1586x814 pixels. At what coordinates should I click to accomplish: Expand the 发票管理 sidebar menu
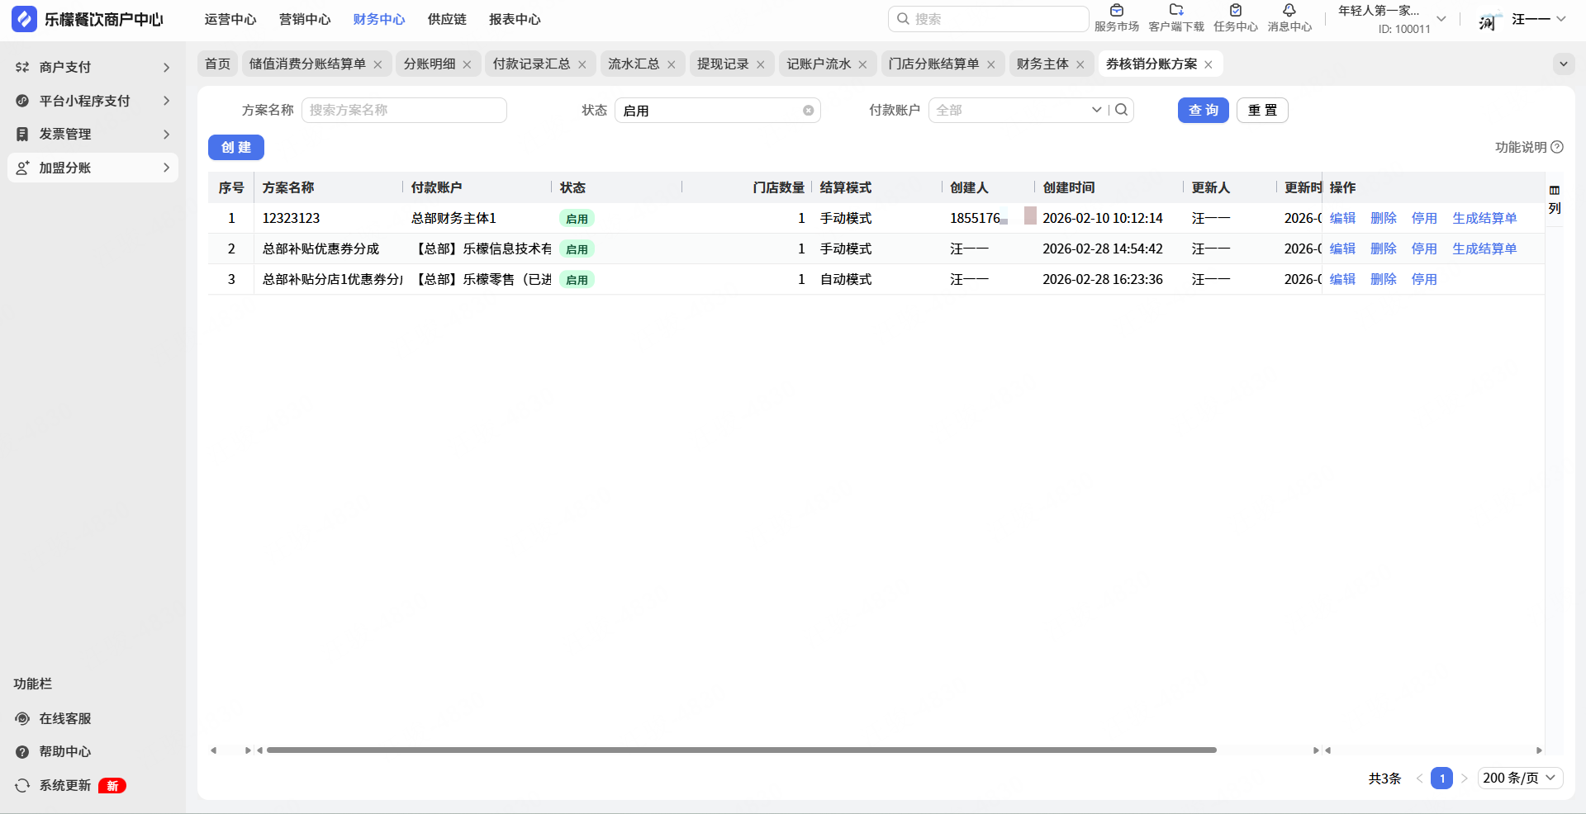(166, 134)
